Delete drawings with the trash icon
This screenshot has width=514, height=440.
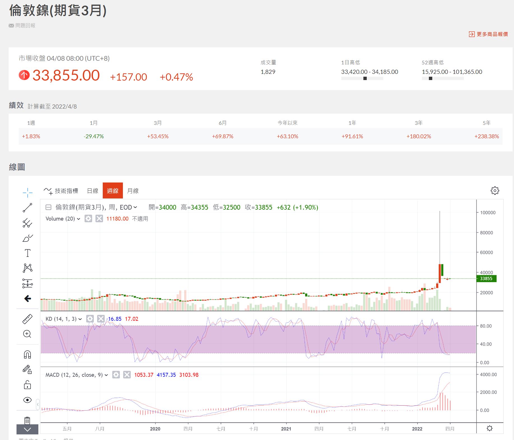pos(27,420)
